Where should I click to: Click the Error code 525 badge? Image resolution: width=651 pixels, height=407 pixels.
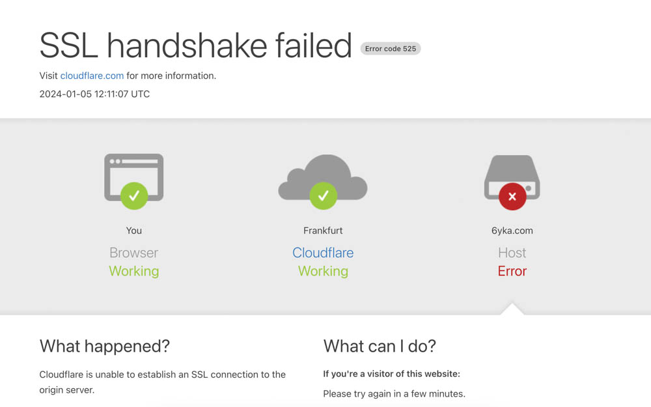tap(390, 49)
